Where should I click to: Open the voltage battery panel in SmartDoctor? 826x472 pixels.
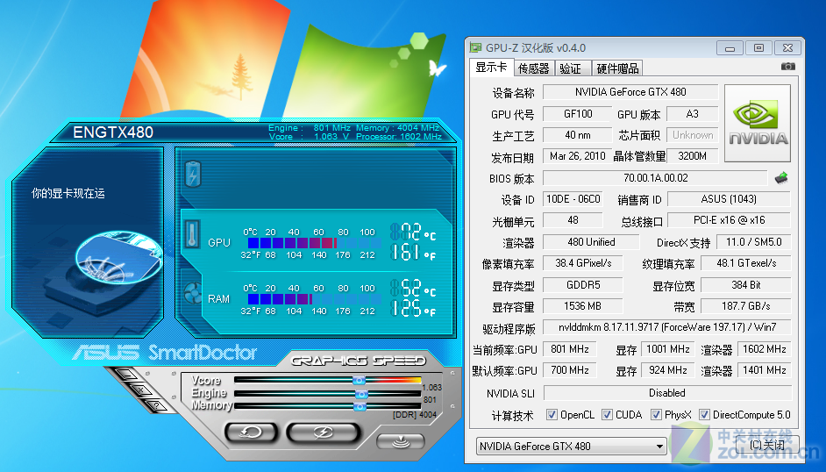[x=193, y=174]
